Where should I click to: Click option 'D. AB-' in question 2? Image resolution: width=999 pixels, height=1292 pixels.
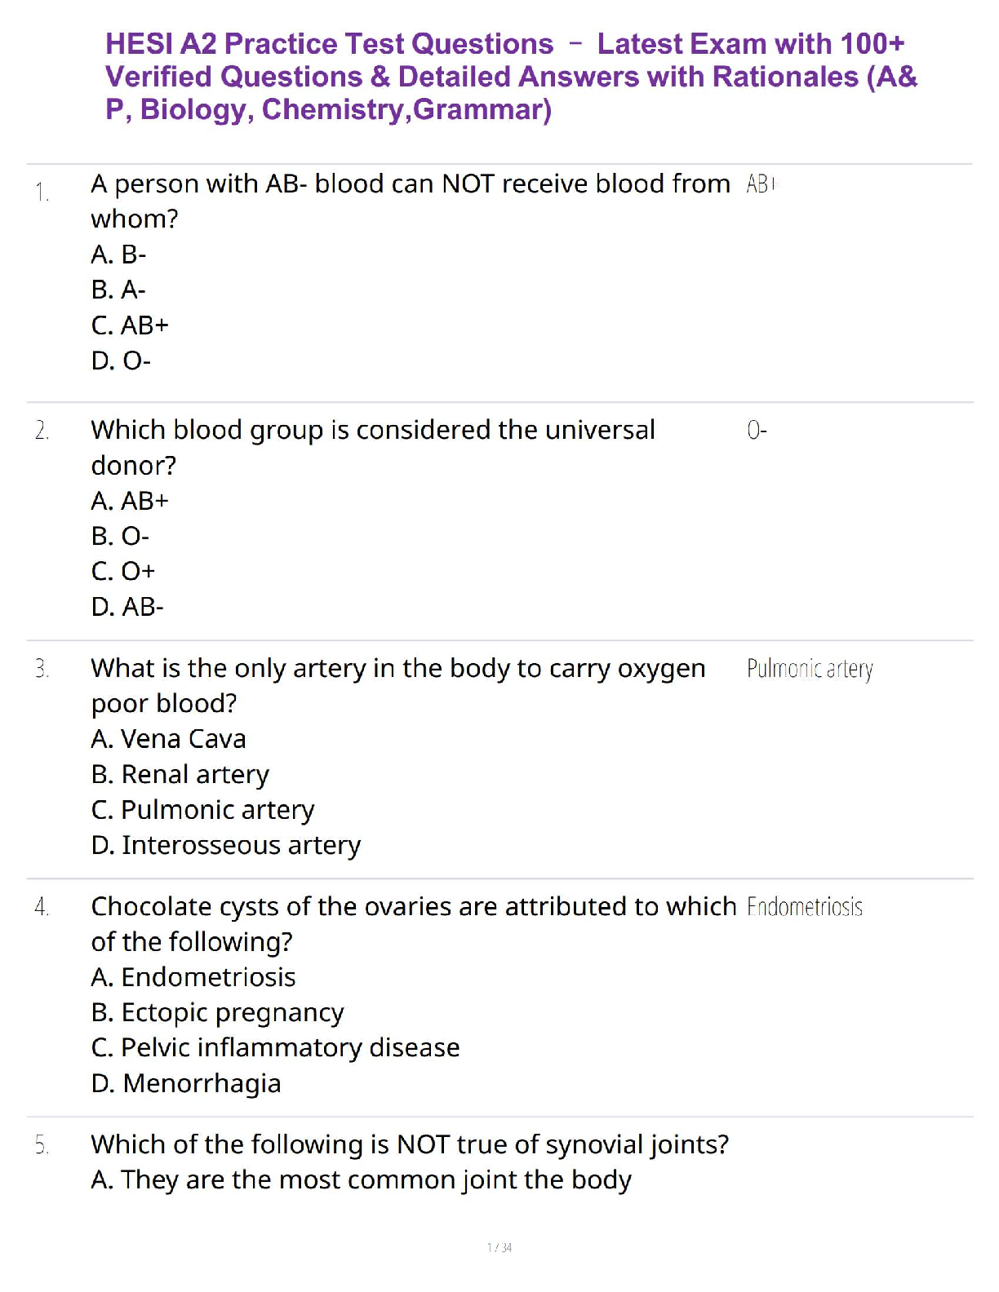pos(127,607)
